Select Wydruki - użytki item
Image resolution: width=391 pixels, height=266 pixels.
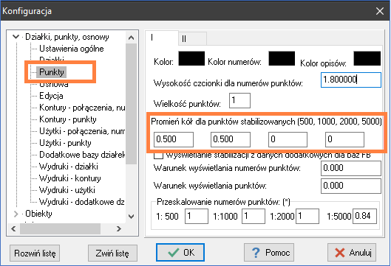point(67,190)
